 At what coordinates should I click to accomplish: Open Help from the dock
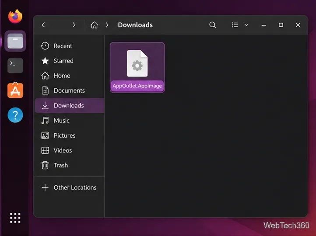[x=15, y=115]
